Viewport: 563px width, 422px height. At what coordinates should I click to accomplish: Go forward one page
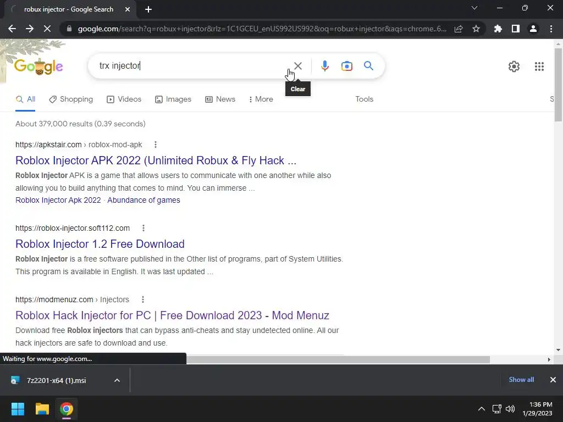[x=30, y=29]
